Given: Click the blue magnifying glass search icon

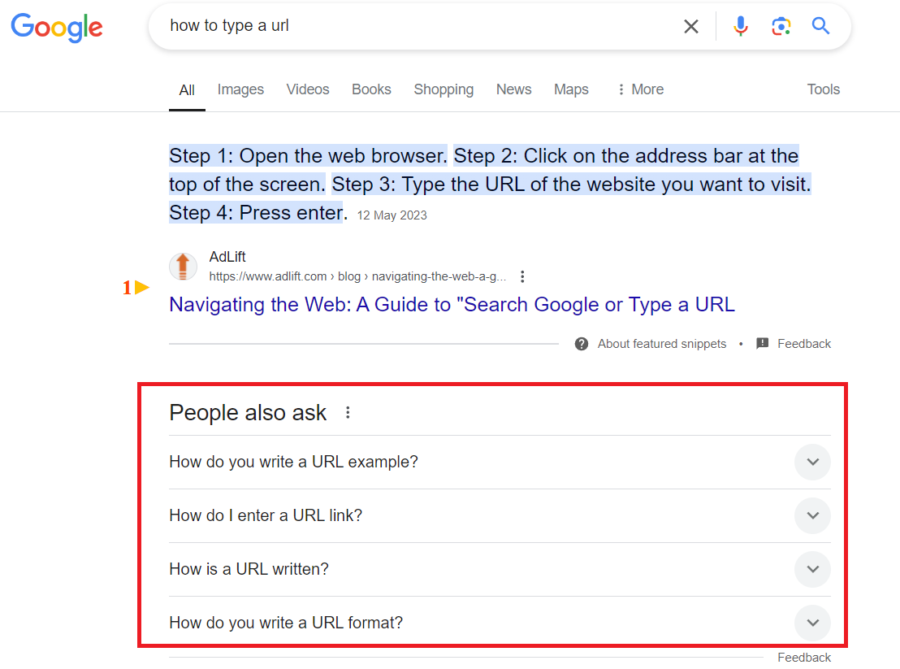Looking at the screenshot, I should click(x=820, y=26).
